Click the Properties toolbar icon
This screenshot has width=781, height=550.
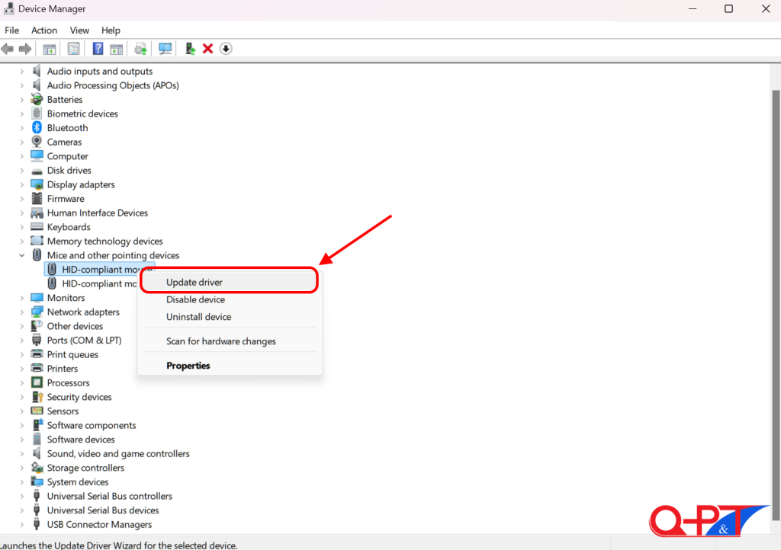coord(73,49)
